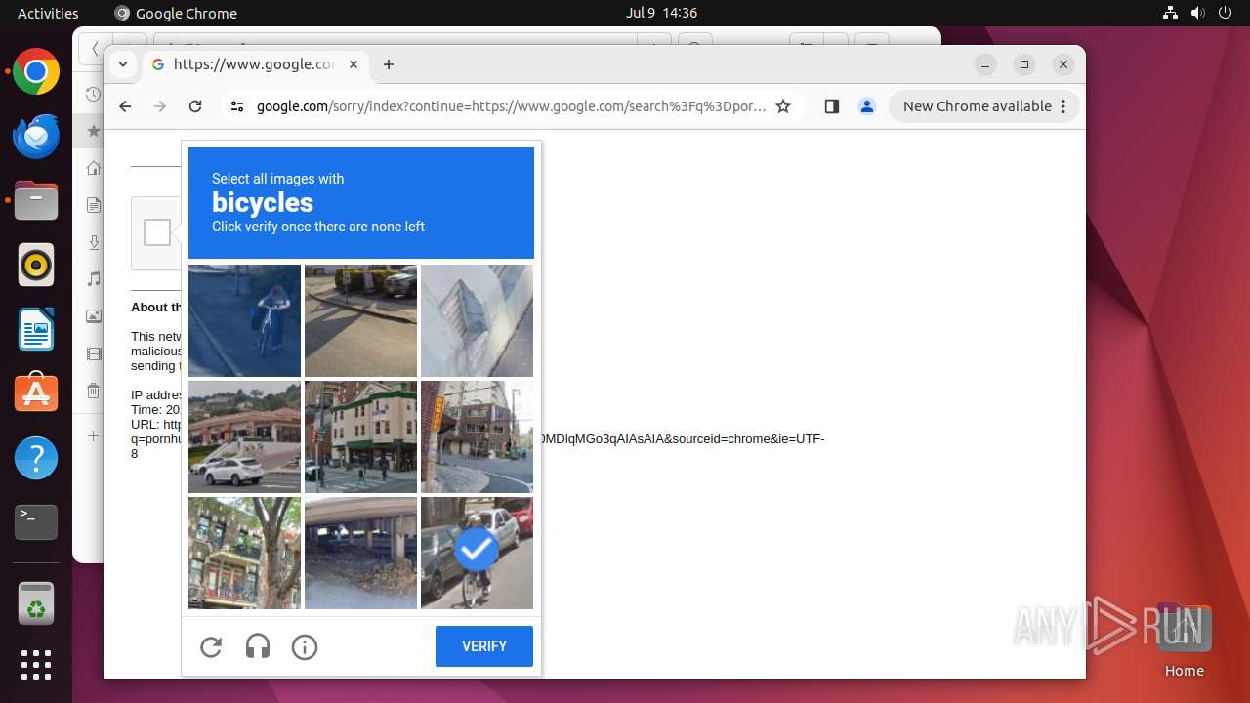The height and width of the screenshot is (703, 1250).
Task: Select the tile showing the overpass bridge
Action: [x=360, y=553]
